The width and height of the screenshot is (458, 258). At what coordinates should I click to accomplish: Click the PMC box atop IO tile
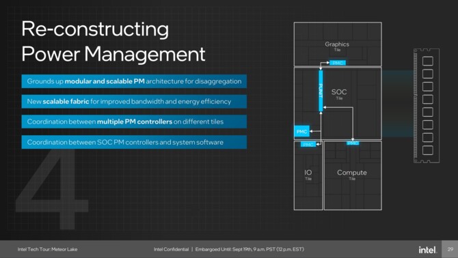(x=308, y=144)
